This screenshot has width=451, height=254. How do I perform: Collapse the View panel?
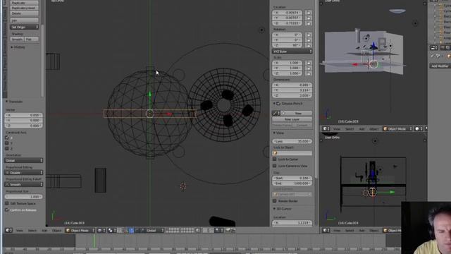point(278,133)
